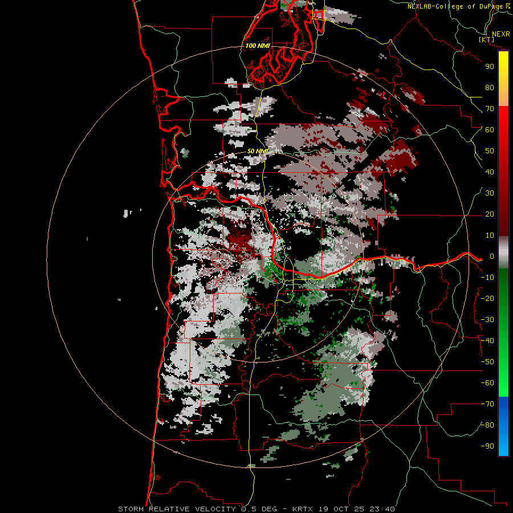Click the -40 value on the velocity scale
The image size is (513, 513).
[487, 341]
